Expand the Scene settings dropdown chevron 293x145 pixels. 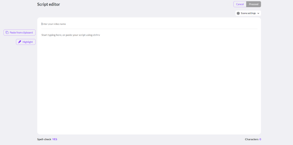pos(258,13)
